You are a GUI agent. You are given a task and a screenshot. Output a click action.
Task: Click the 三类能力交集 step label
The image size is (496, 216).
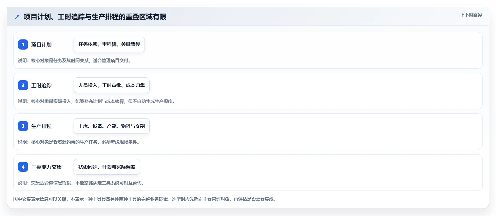(46, 167)
